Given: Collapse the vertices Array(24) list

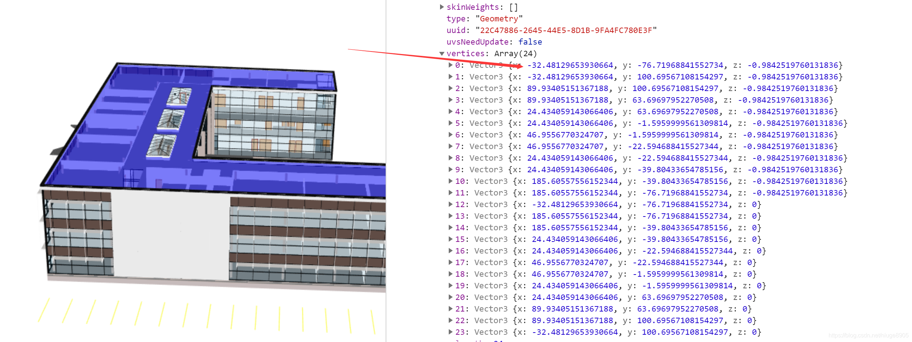Looking at the screenshot, I should (x=442, y=54).
